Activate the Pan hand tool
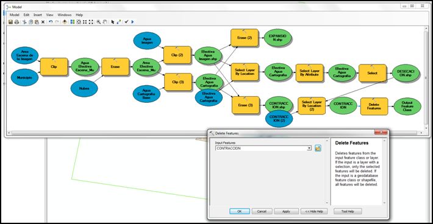The width and height of the screenshot is (433, 224). click(105, 22)
